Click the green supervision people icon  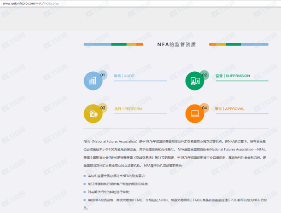pyautogui.click(x=195, y=81)
